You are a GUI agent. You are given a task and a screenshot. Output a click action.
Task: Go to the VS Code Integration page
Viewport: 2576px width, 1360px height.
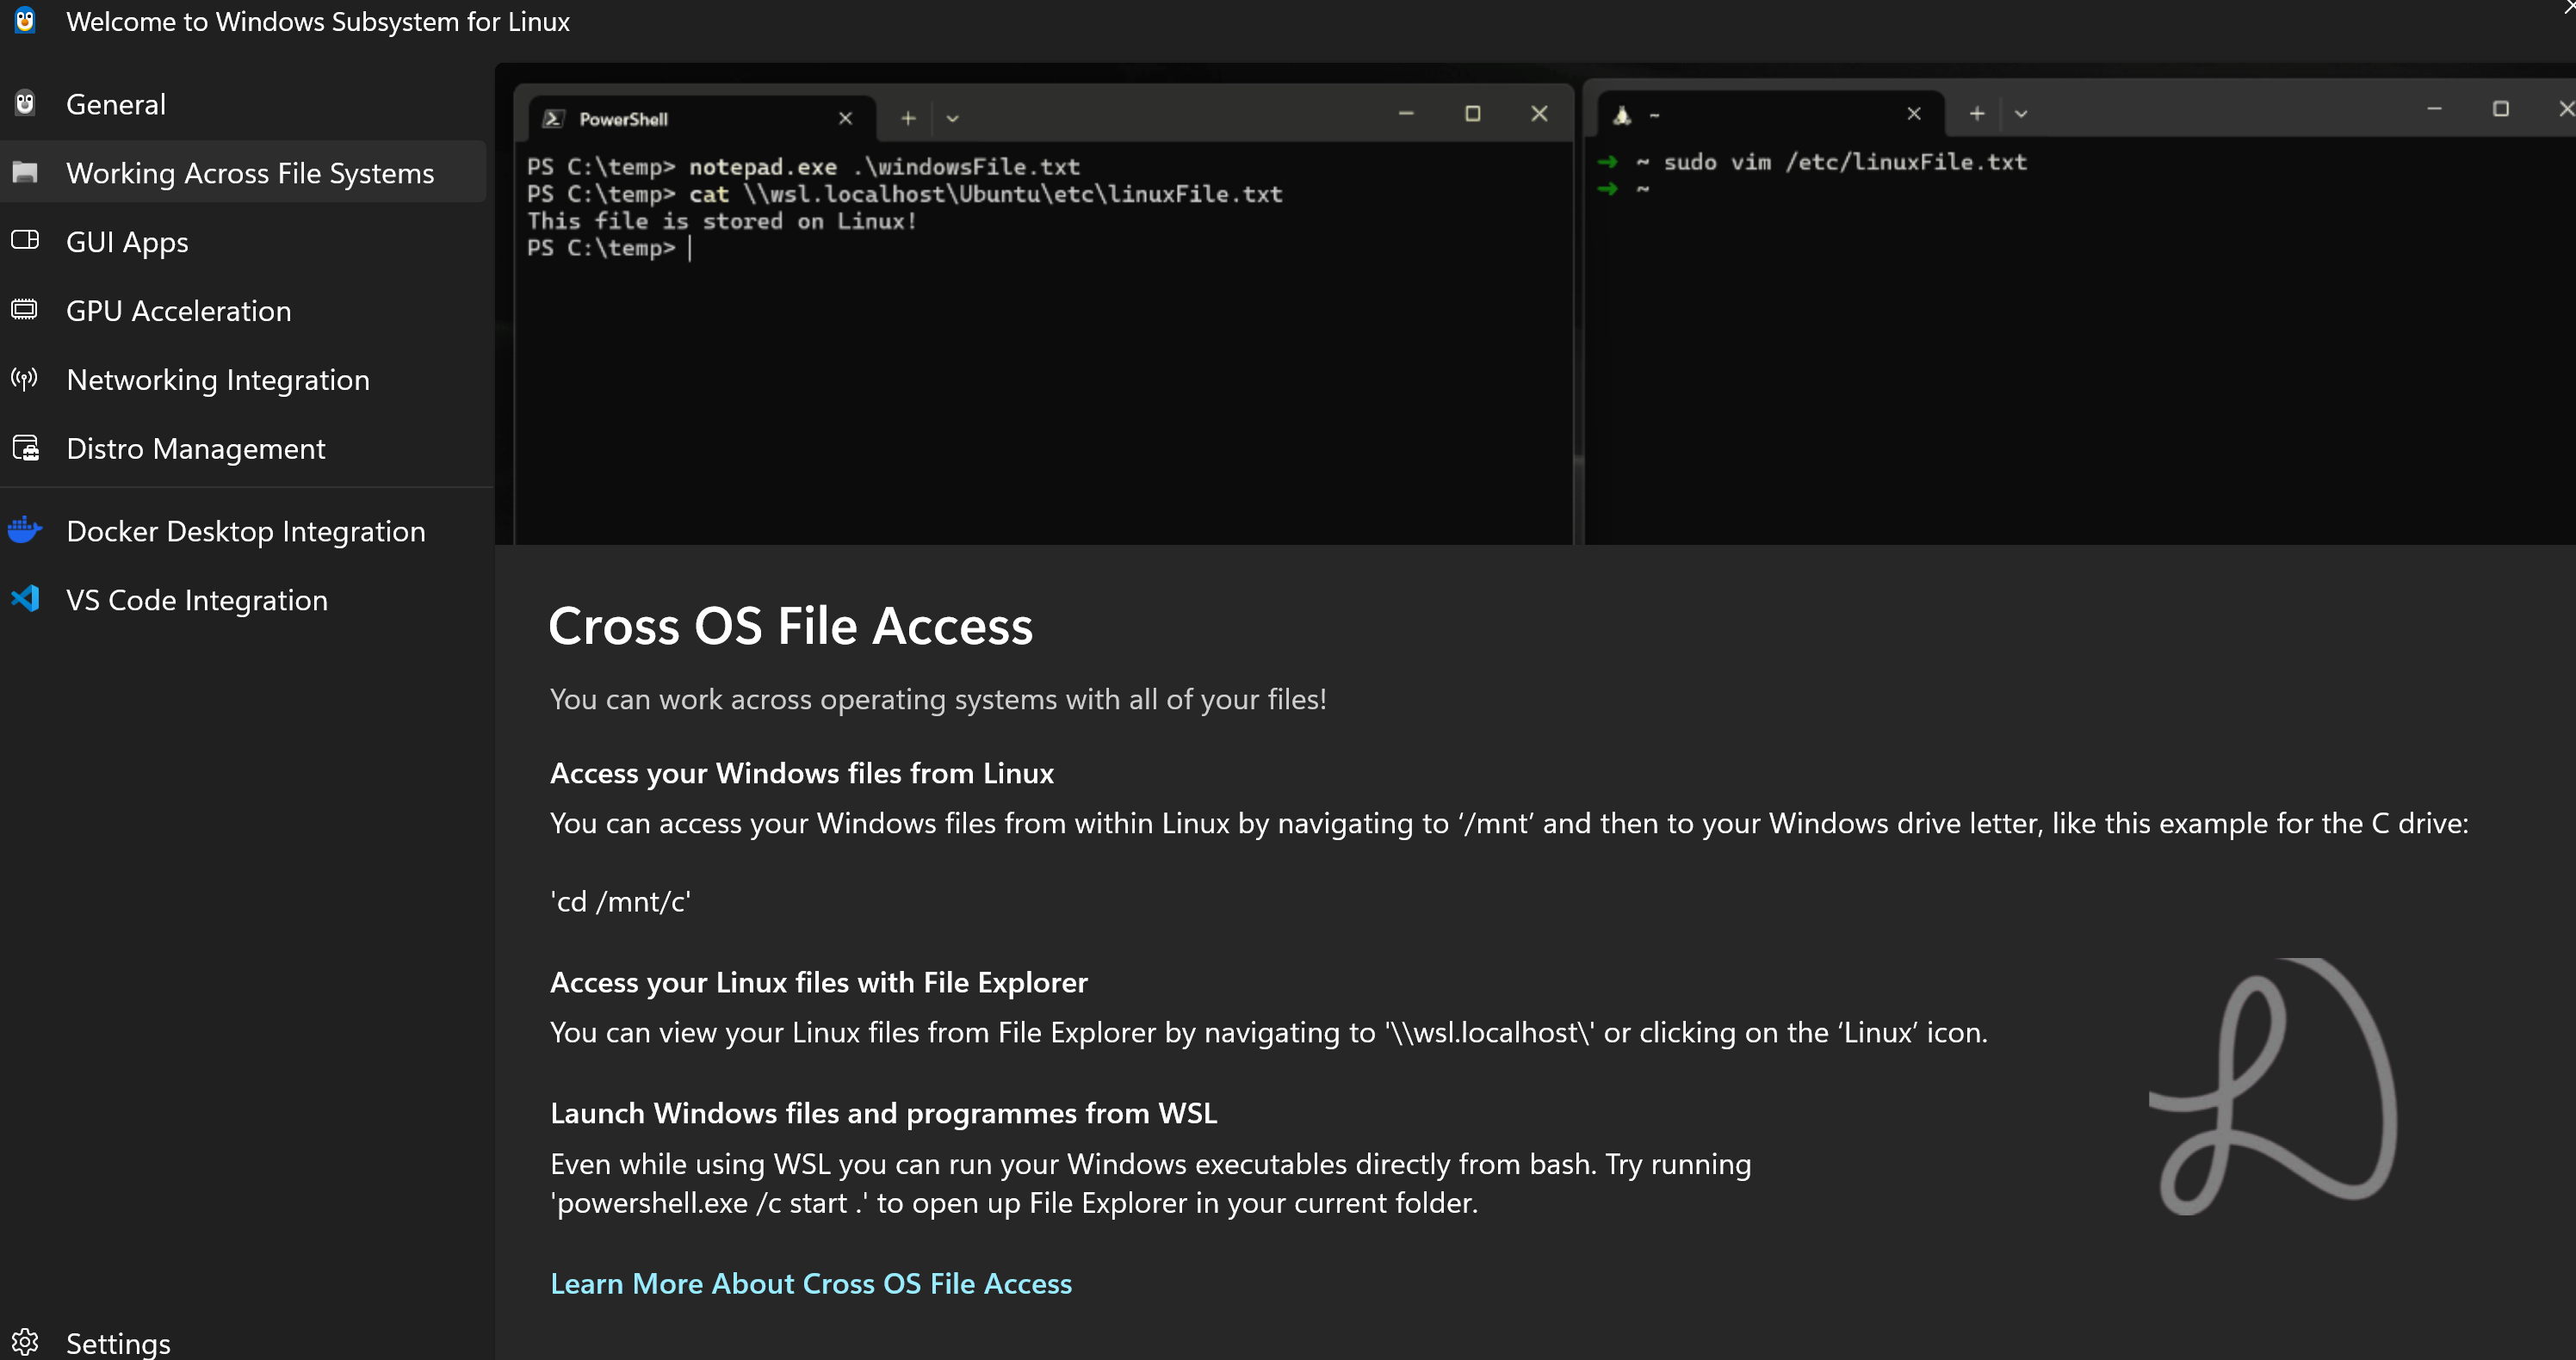196,600
